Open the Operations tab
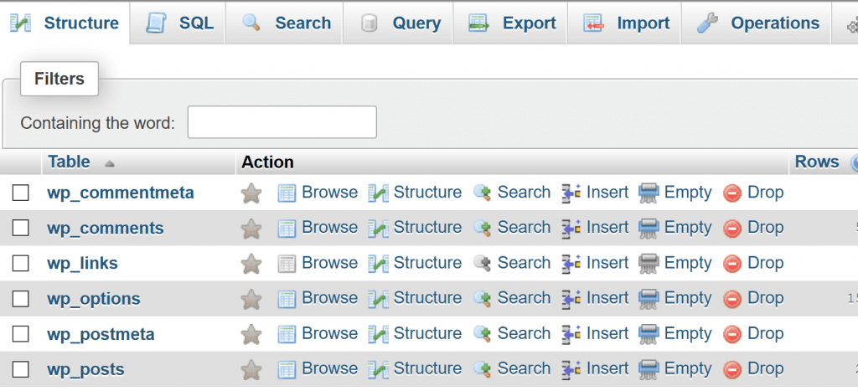This screenshot has height=391, width=858. click(x=757, y=23)
